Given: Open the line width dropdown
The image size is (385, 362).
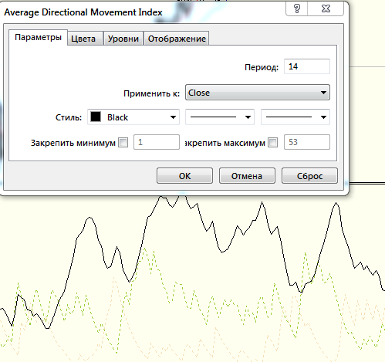Looking at the screenshot, I should point(296,117).
